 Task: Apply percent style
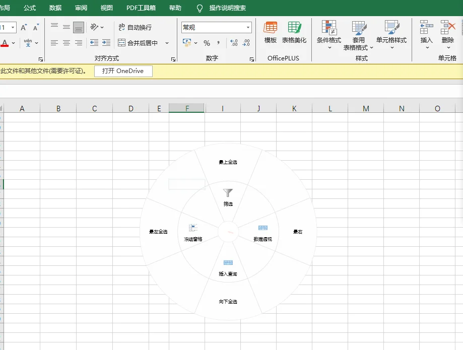[x=207, y=43]
